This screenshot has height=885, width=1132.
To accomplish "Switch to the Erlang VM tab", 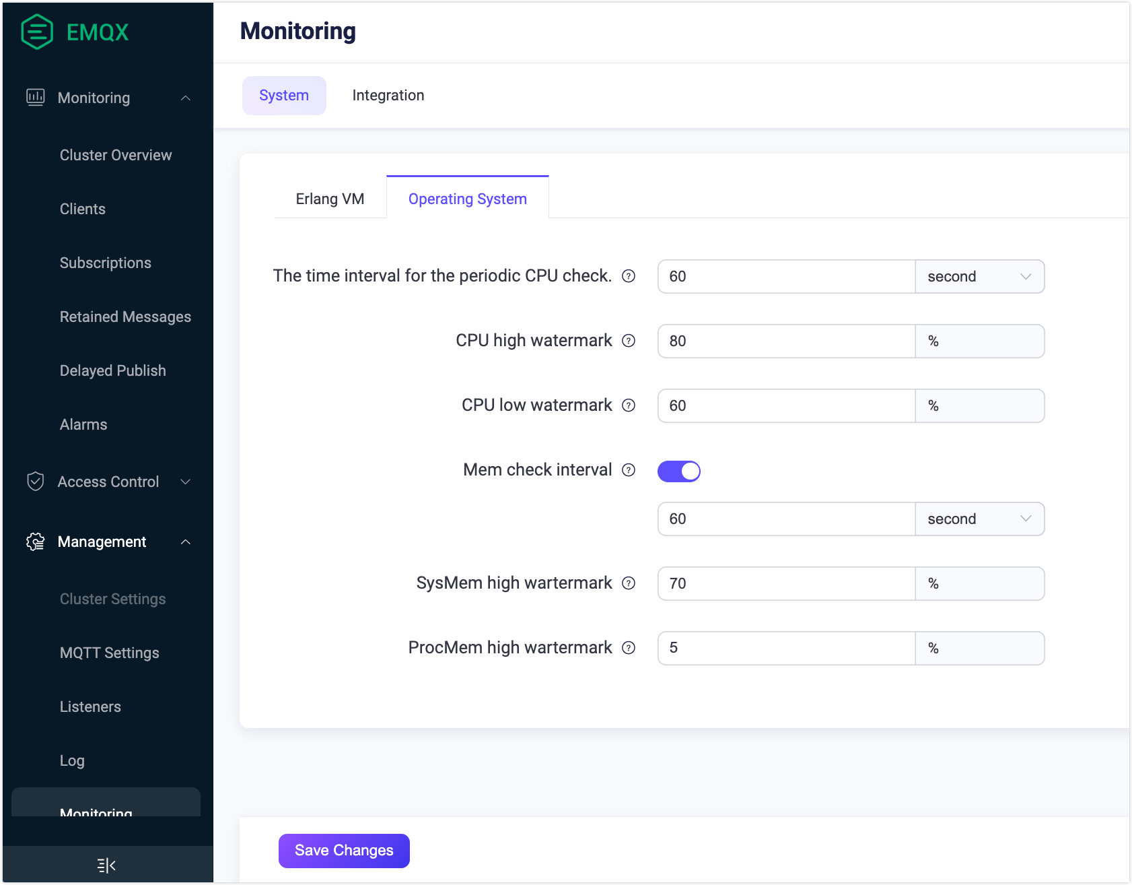I will (x=330, y=199).
